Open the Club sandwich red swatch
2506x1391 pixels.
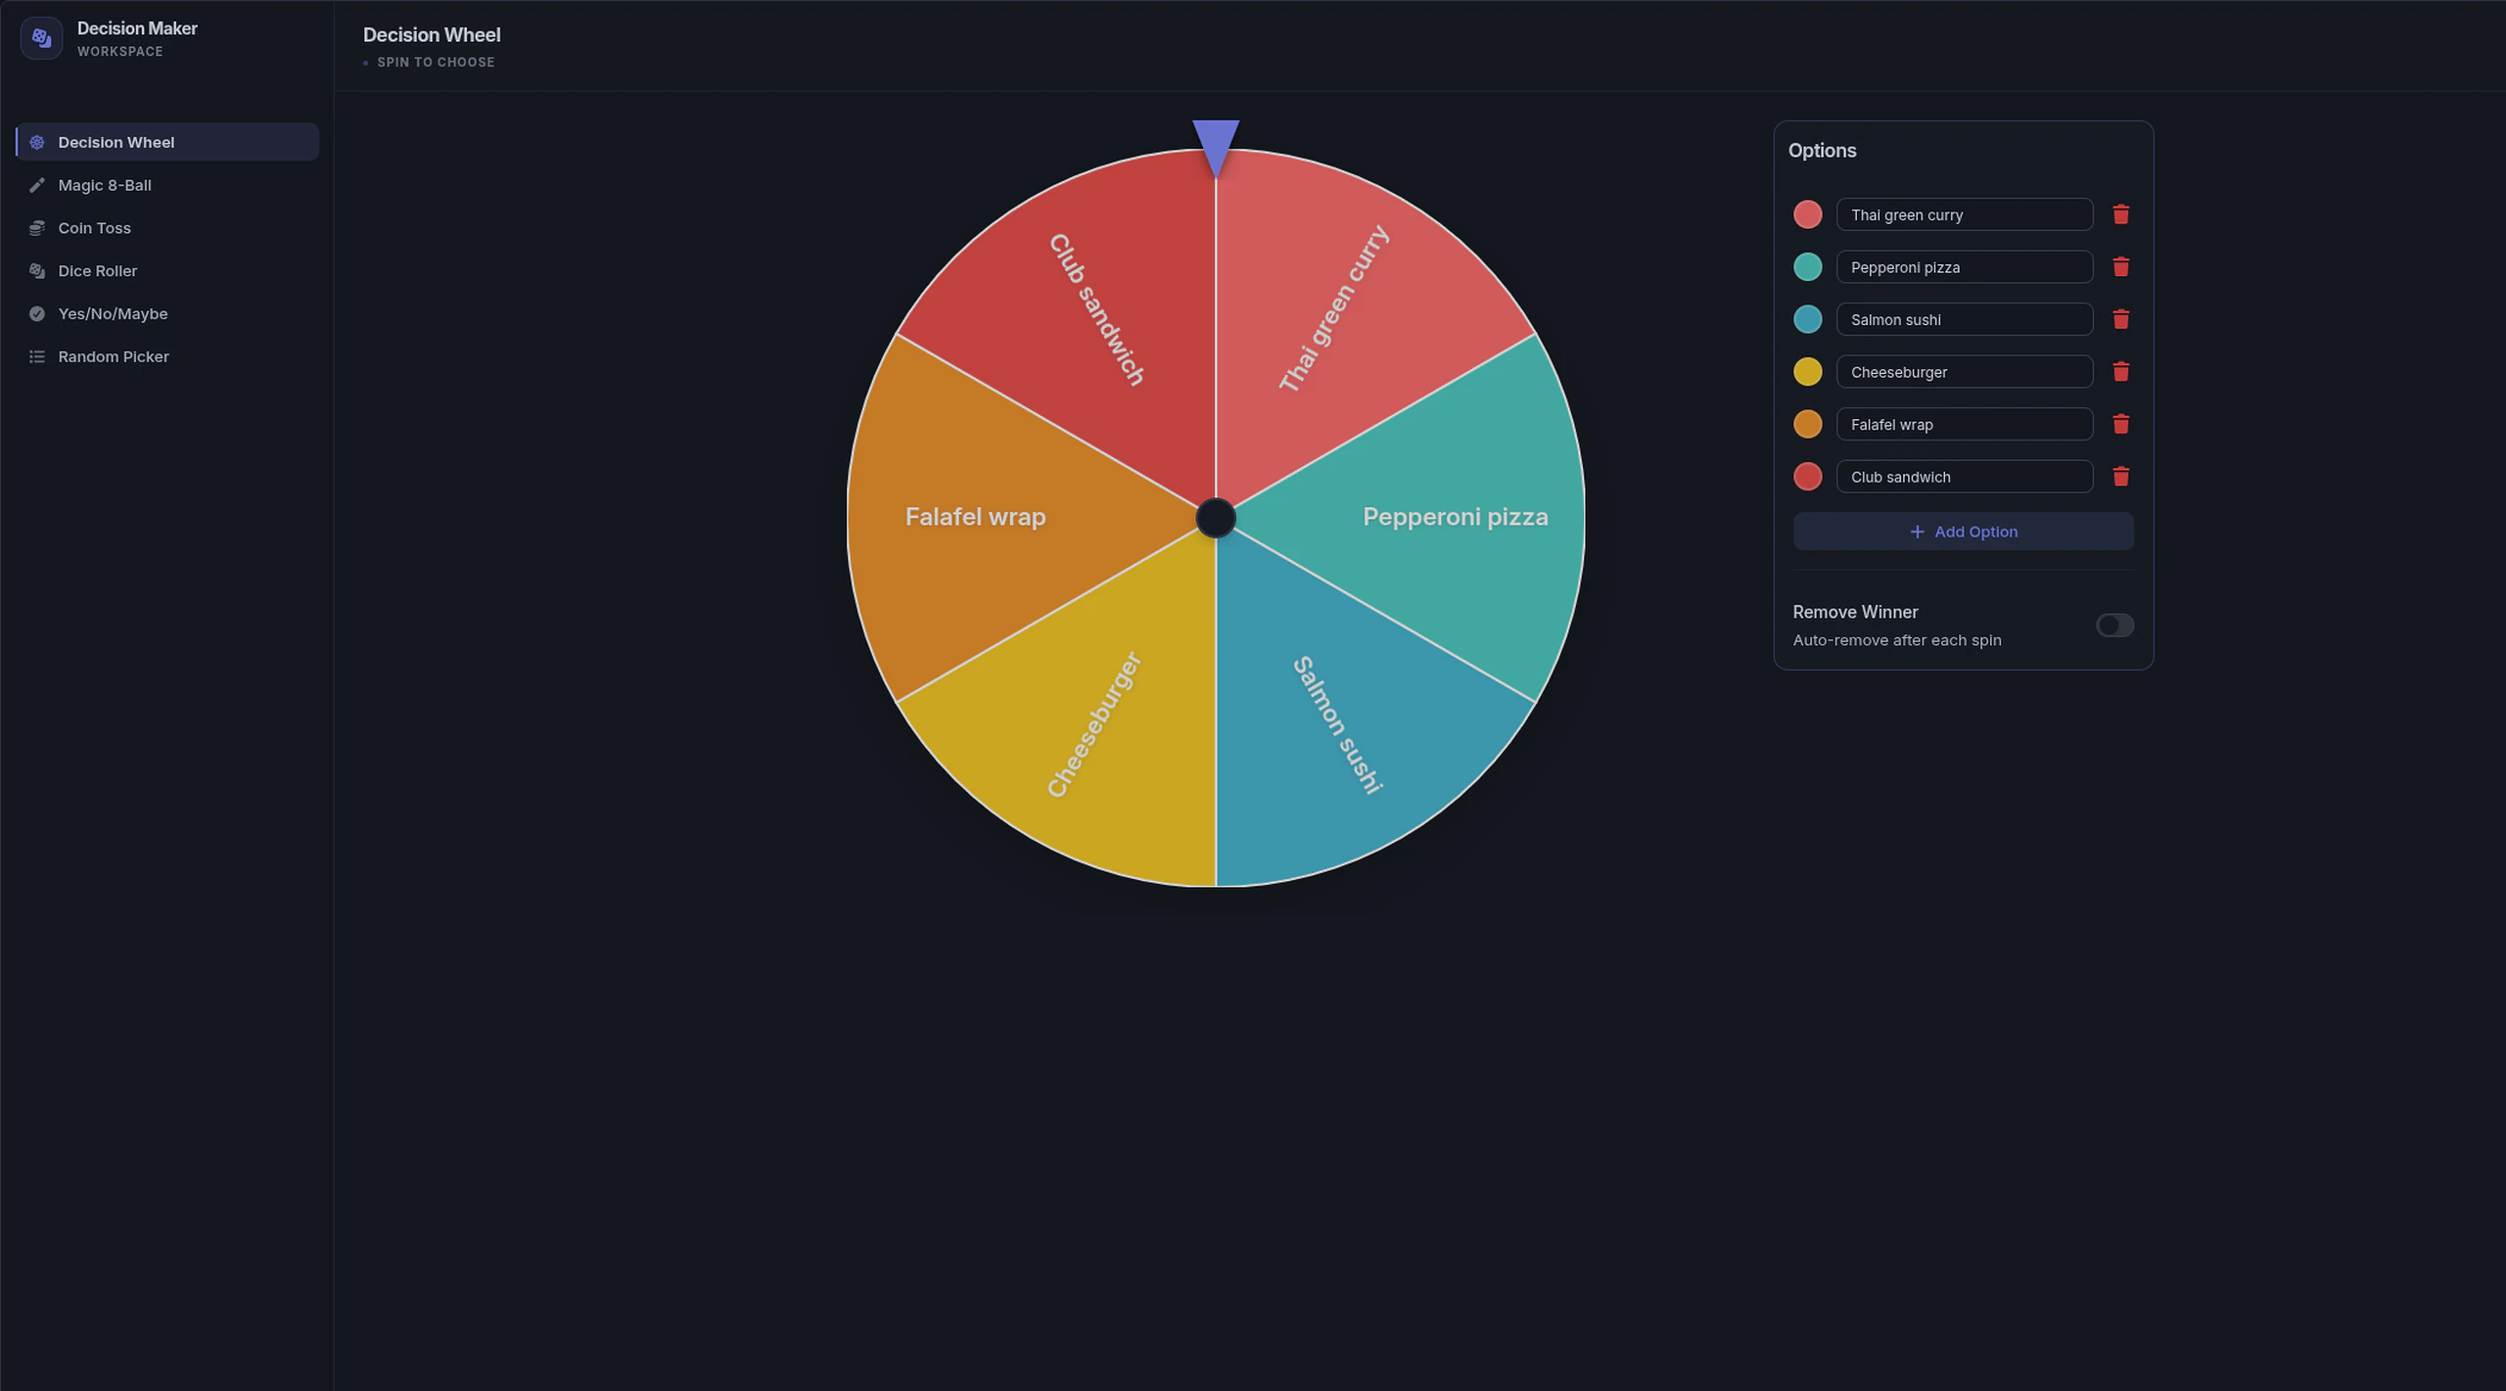1807,477
